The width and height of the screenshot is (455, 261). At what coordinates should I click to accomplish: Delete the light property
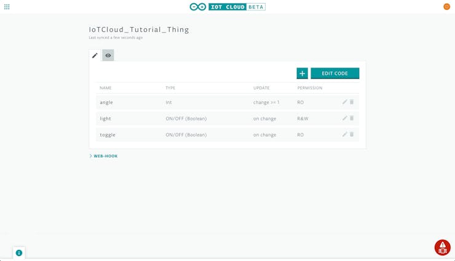[352, 118]
